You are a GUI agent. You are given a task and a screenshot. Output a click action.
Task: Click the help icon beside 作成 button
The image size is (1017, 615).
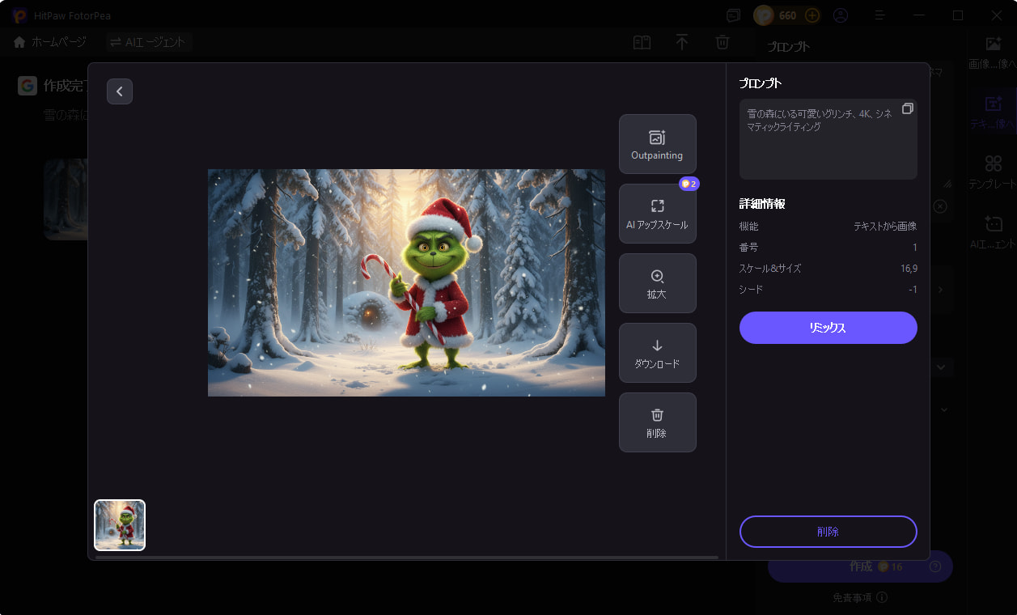pyautogui.click(x=935, y=566)
